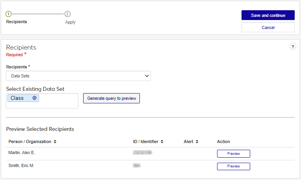Sort by ID / Identifier column arrows
The width and height of the screenshot is (301, 180).
pyautogui.click(x=162, y=141)
